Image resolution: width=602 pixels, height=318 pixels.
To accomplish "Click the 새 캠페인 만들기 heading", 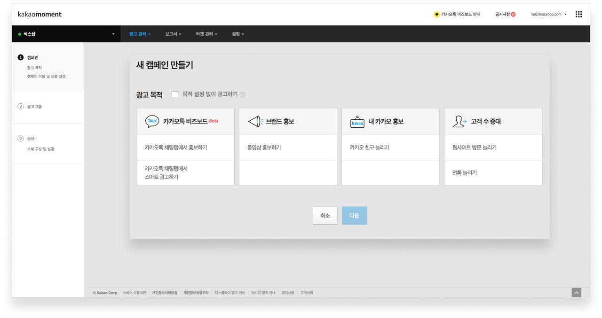I will click(165, 65).
